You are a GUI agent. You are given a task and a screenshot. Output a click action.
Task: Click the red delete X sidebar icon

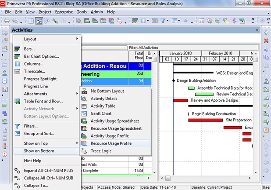[266, 41]
